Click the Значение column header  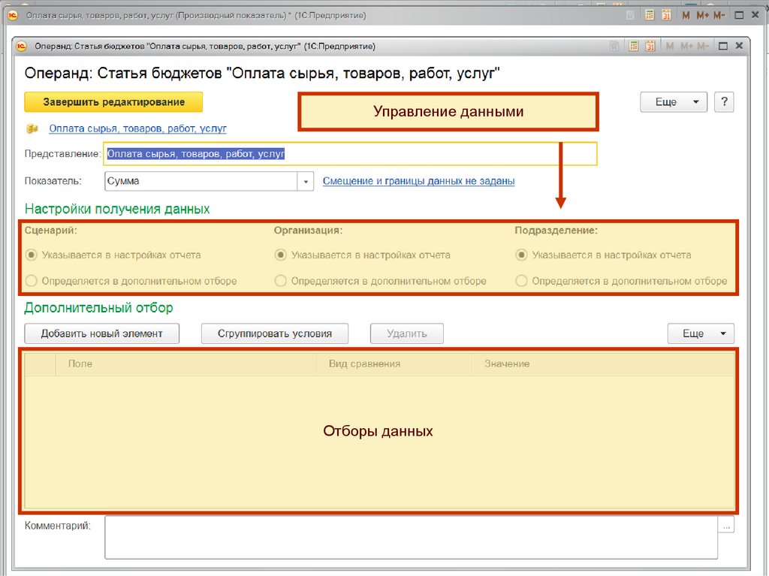click(603, 364)
